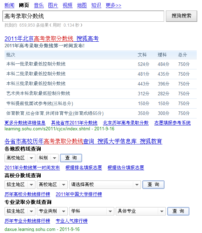202x233 pixels.
Task: Switch to the 图片 tab
Action: pos(53,5)
